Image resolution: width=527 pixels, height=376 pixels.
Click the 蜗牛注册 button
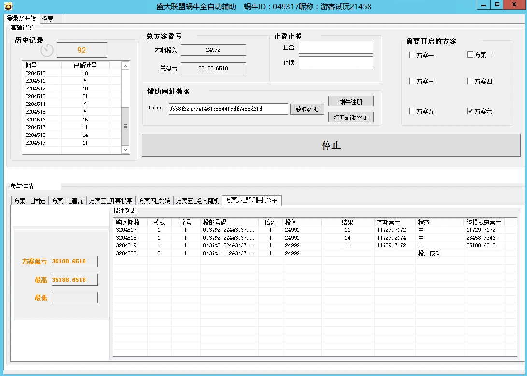pos(351,102)
